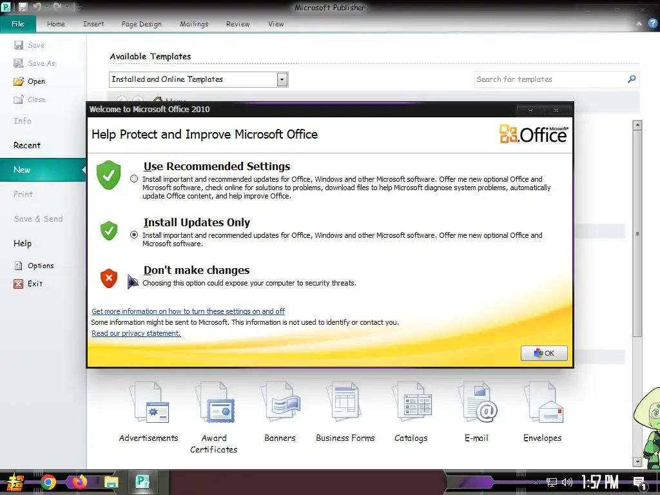660x495 pixels.
Task: Click the Save icon in Quick Access Toolbar
Action: point(23,7)
